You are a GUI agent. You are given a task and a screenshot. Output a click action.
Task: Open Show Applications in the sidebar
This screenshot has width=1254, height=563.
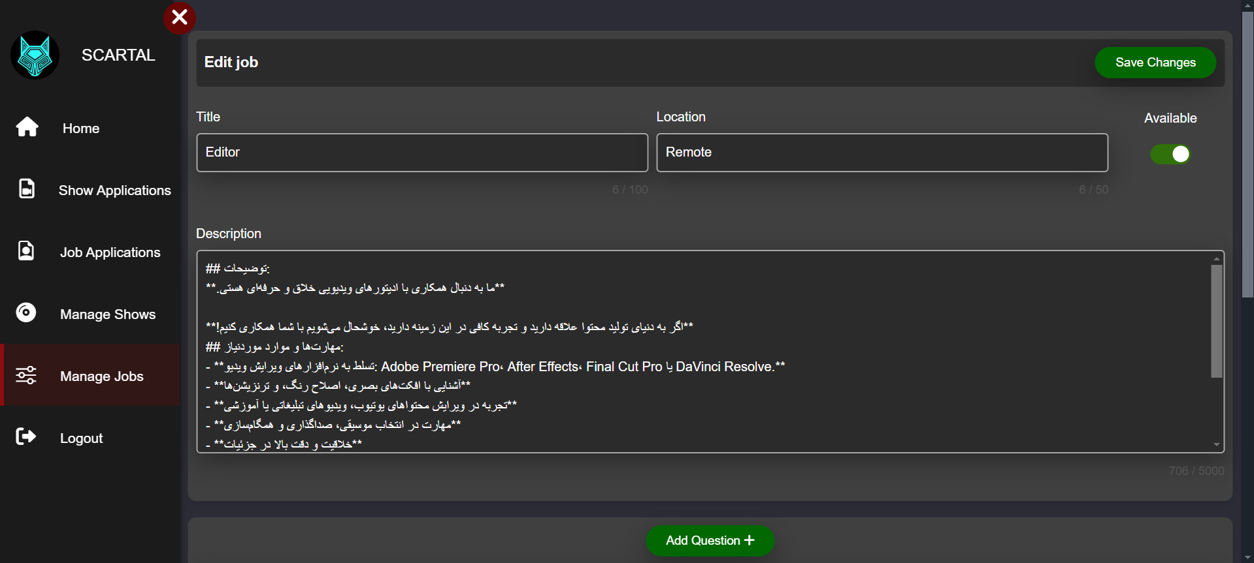90,190
